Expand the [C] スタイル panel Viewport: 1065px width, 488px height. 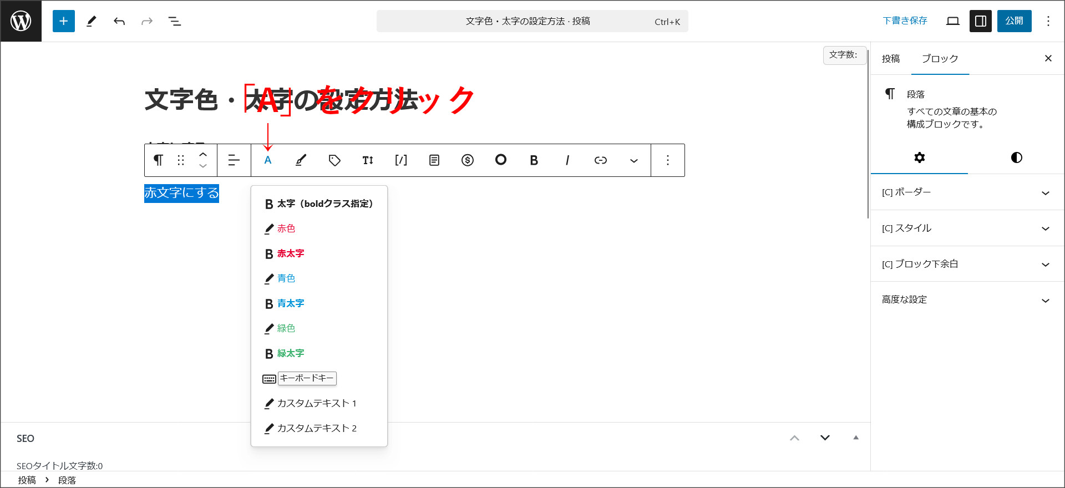[x=967, y=228]
